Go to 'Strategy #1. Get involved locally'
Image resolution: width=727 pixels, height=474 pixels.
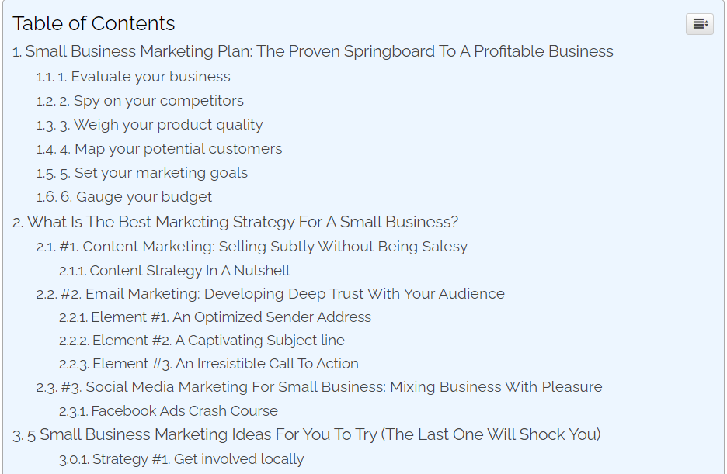(x=181, y=459)
